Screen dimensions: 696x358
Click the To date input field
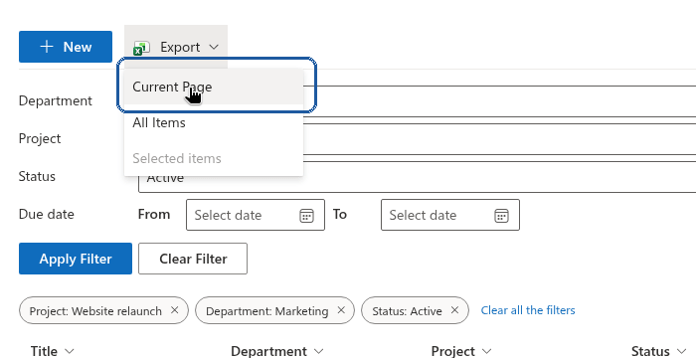(x=450, y=215)
